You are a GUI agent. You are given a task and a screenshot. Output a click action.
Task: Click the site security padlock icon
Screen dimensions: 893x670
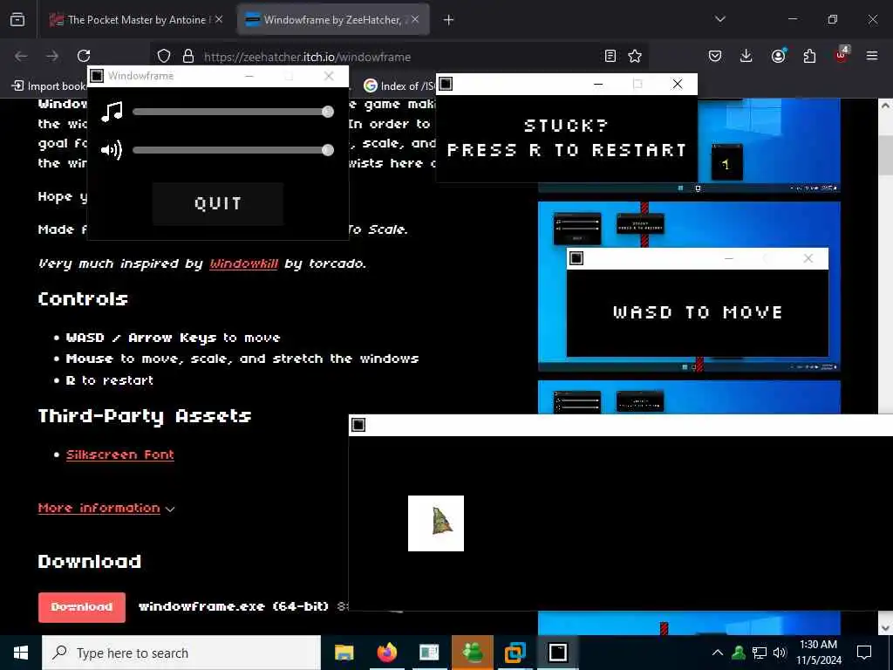point(188,56)
